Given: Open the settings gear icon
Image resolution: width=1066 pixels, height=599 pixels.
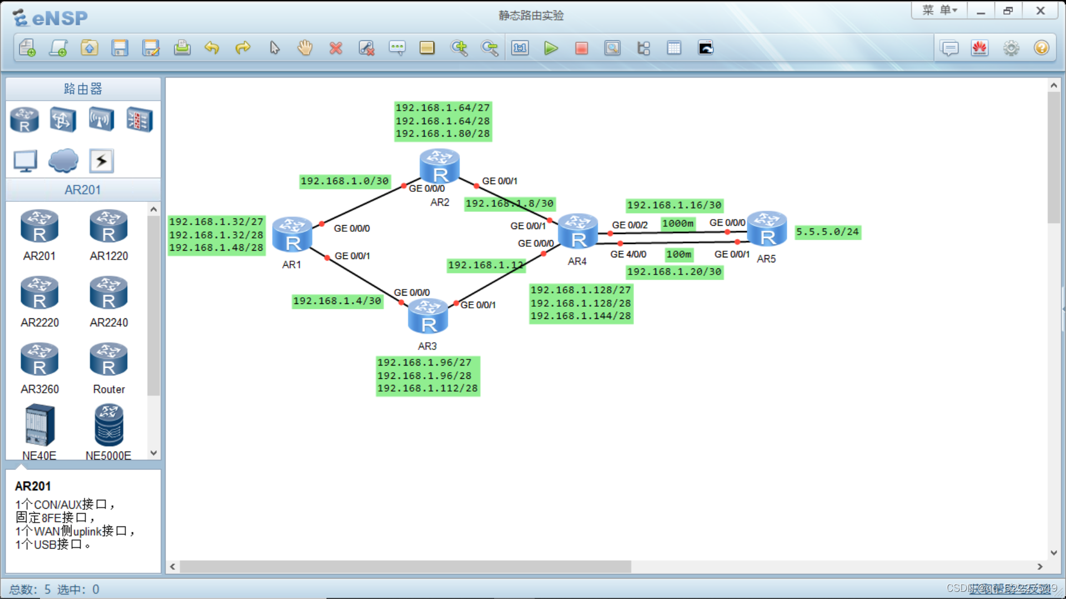Looking at the screenshot, I should [x=1010, y=48].
